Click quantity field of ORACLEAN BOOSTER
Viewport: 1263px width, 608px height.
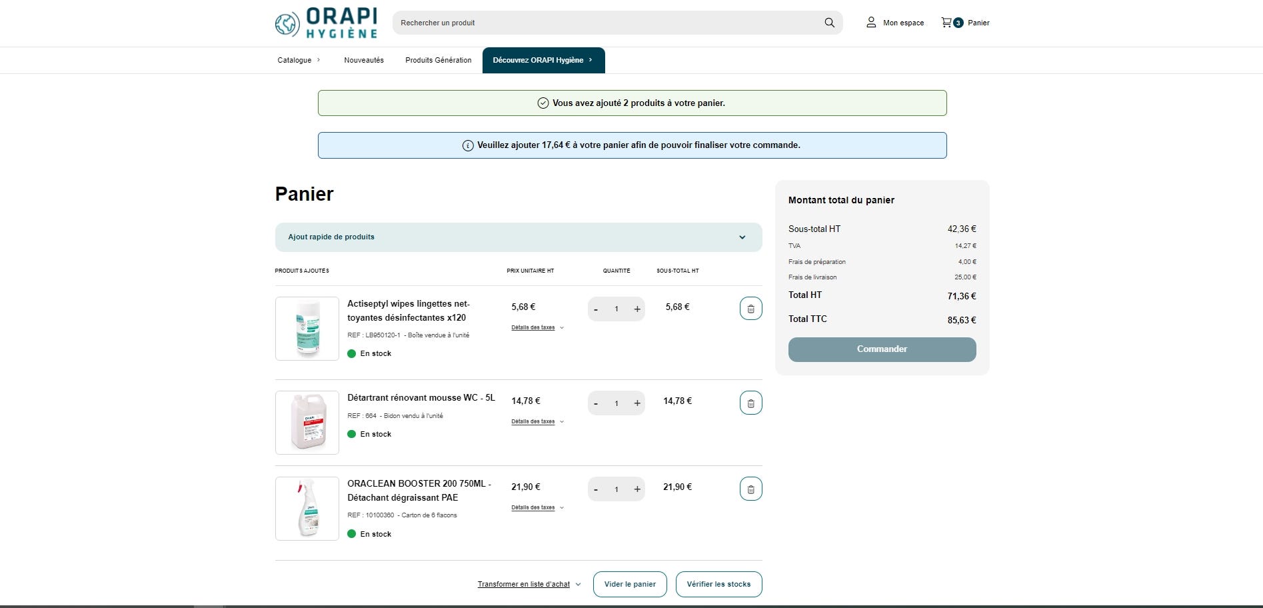point(617,489)
